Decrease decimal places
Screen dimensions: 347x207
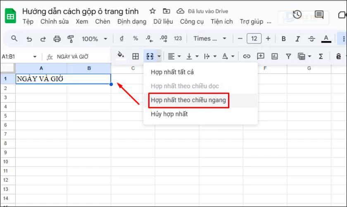pos(149,39)
